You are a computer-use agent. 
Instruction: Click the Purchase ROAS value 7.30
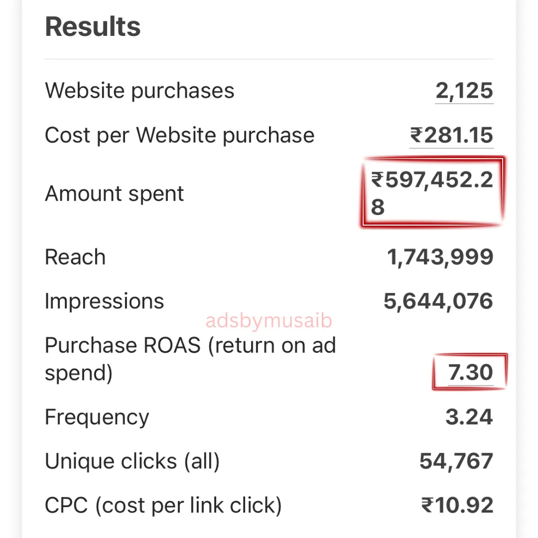tap(470, 373)
